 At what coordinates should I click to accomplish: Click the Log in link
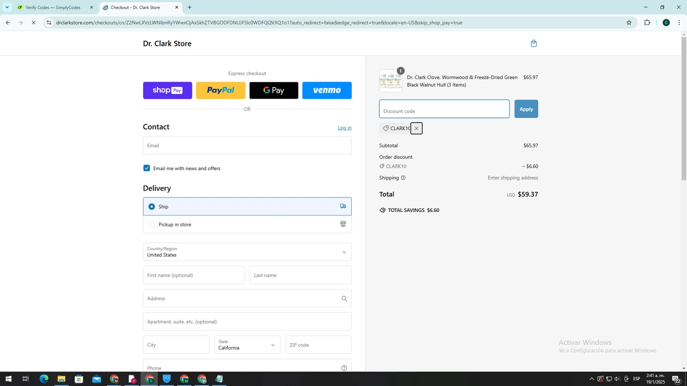coord(344,128)
